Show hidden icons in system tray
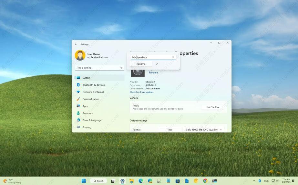The width and height of the screenshot is (298, 185). (254, 181)
